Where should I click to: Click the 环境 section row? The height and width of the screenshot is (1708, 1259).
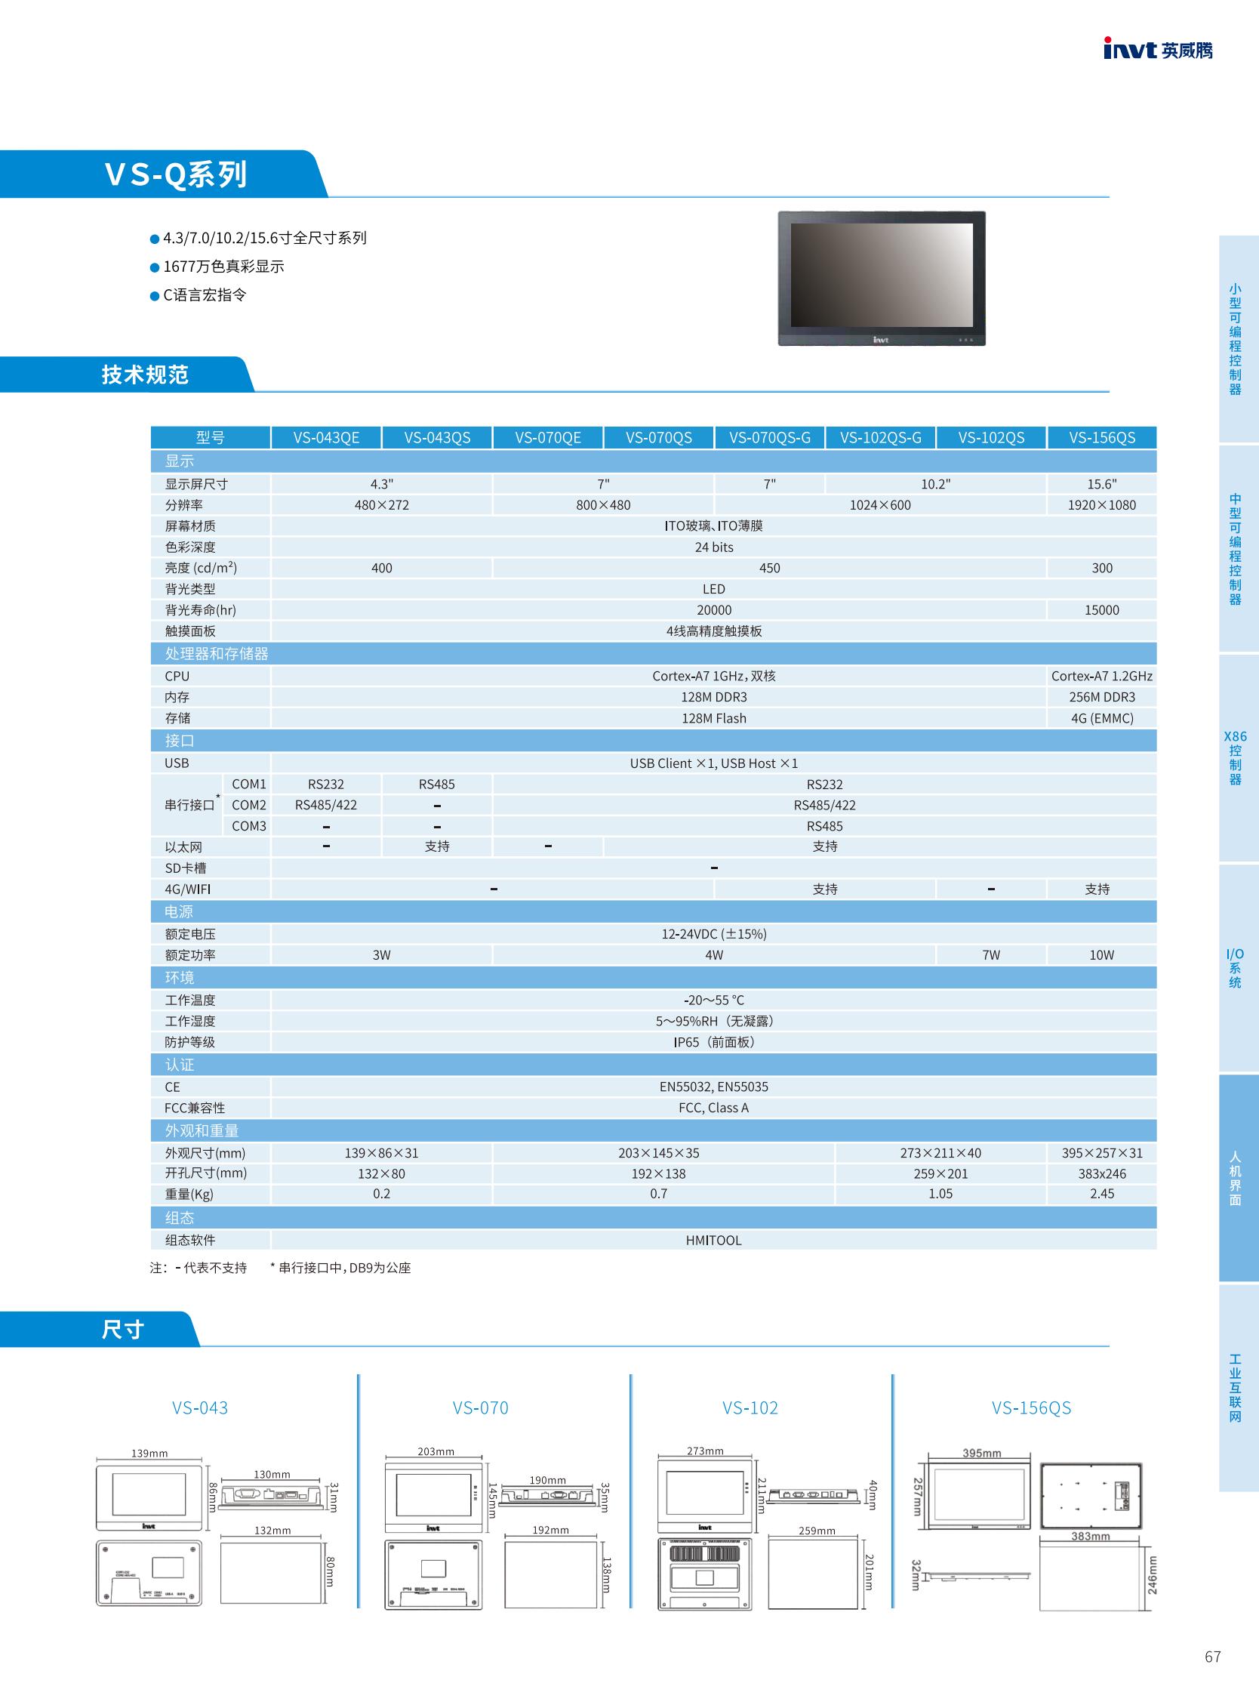(654, 978)
